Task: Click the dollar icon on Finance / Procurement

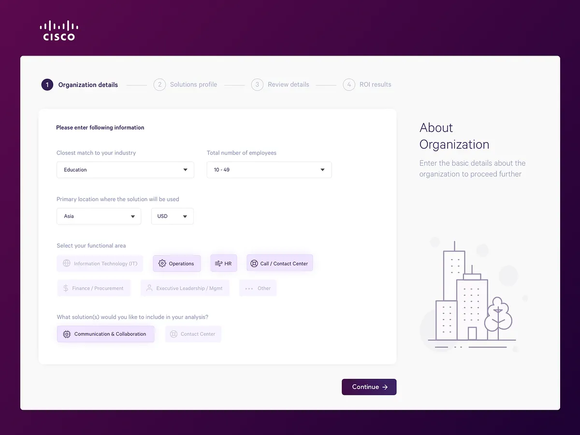Action: [x=65, y=288]
